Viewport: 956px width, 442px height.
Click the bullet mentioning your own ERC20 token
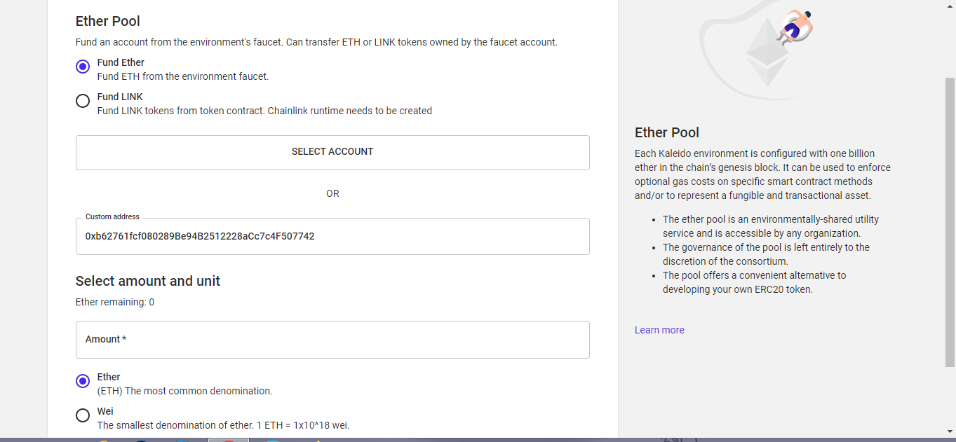755,282
